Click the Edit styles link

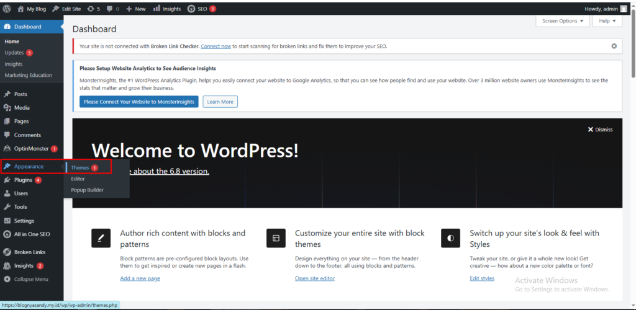[482, 278]
